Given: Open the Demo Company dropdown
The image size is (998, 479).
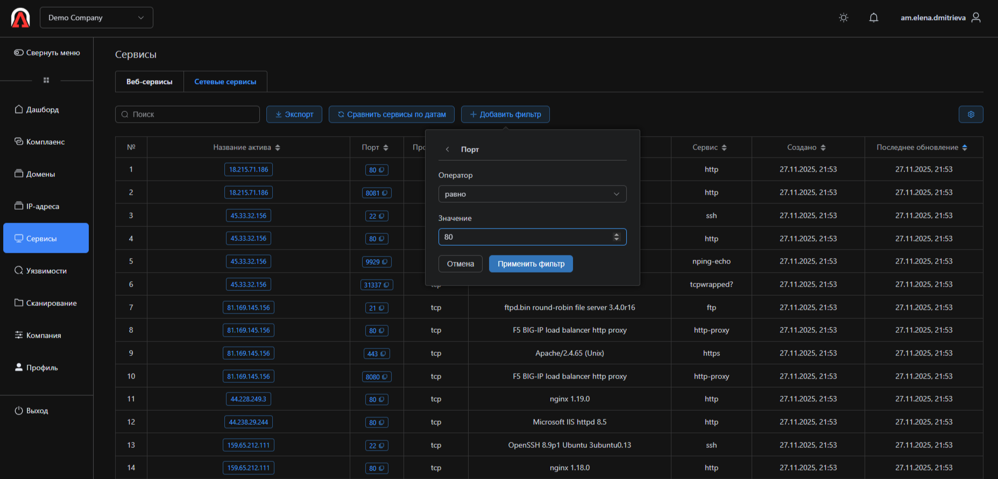Looking at the screenshot, I should pyautogui.click(x=96, y=18).
